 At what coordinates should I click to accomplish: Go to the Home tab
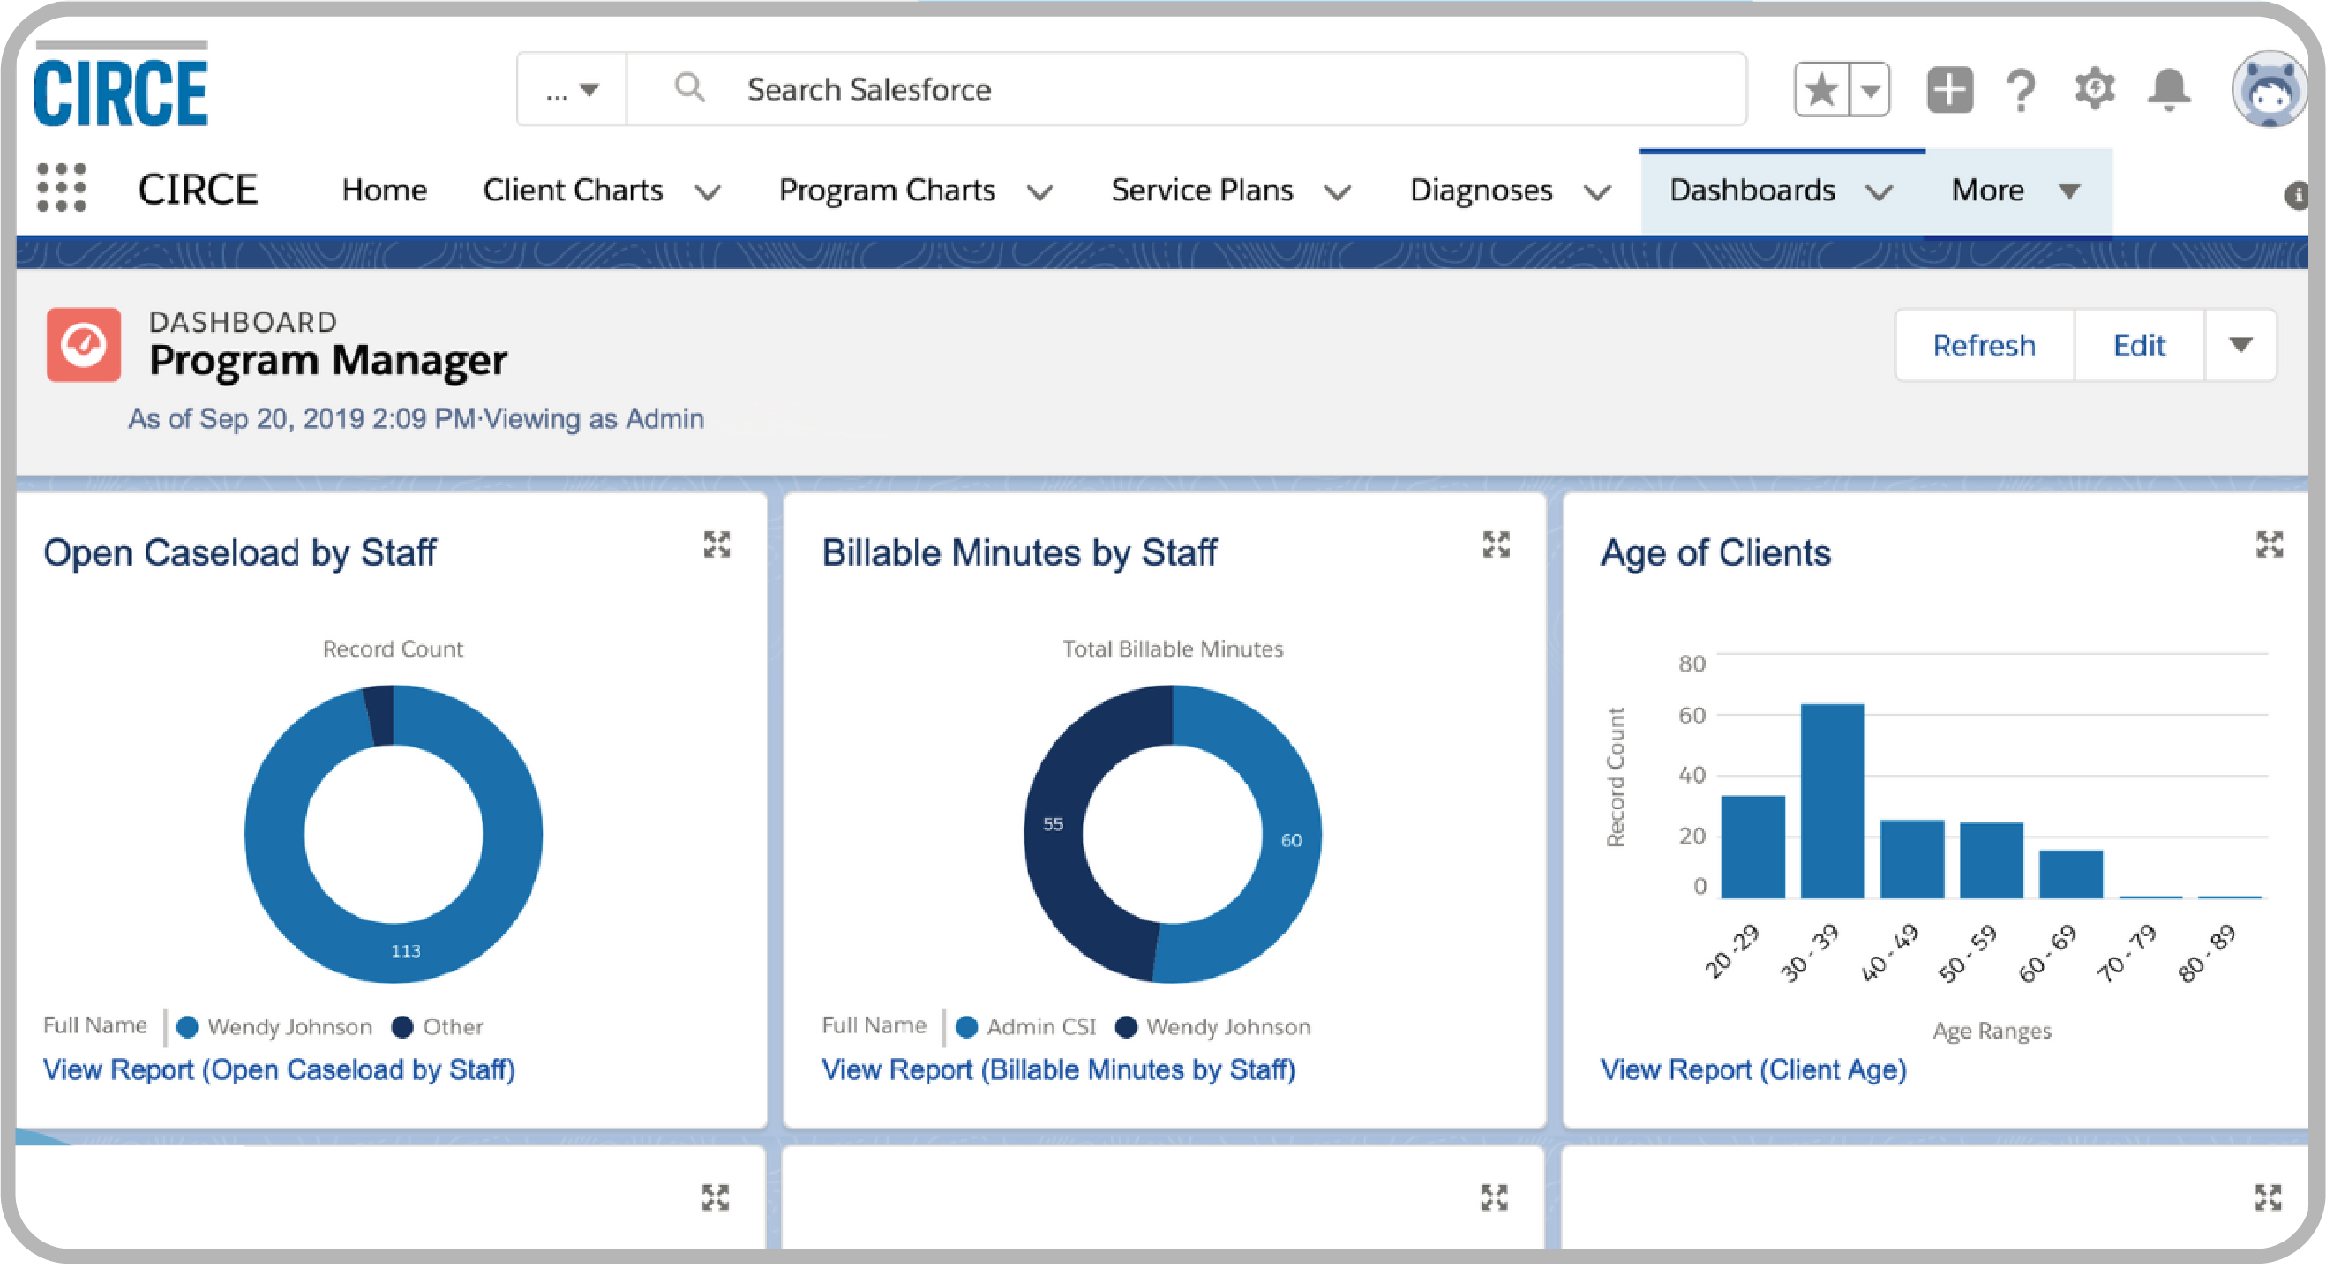pyautogui.click(x=384, y=191)
